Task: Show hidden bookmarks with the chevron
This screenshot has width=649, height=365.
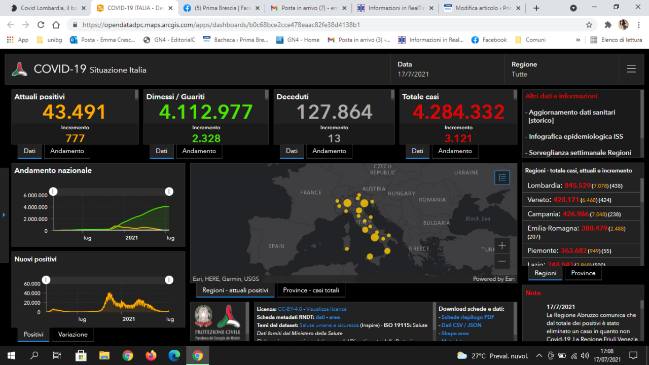Action: 578,40
